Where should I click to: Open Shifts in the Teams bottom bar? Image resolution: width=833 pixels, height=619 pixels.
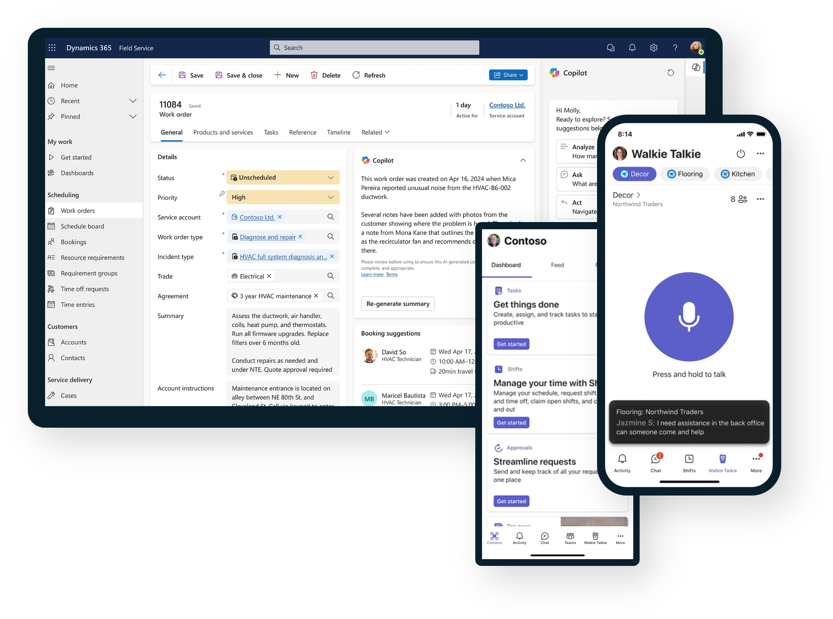pos(689,462)
